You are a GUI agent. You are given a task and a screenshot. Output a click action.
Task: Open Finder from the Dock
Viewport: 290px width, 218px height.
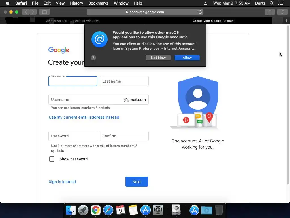click(x=71, y=210)
